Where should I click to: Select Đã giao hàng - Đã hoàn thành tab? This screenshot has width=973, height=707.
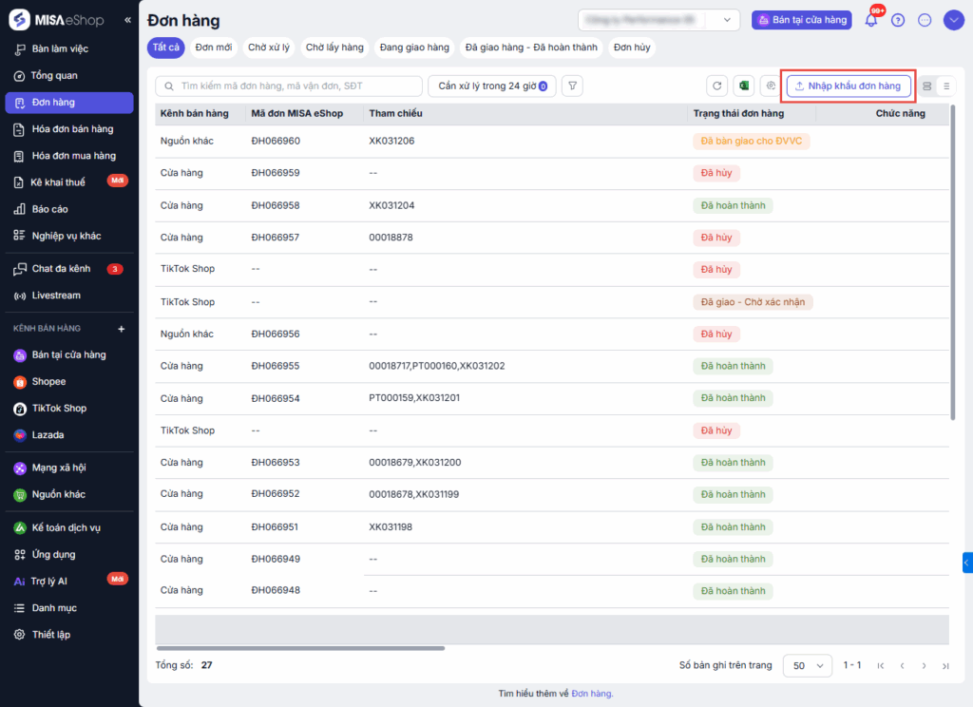[x=531, y=48]
